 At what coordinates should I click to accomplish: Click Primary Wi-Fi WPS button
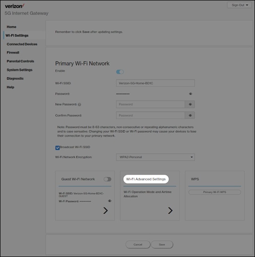pyautogui.click(x=215, y=192)
